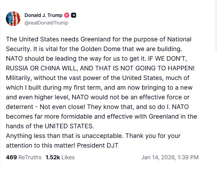The width and height of the screenshot is (217, 181).
Task: Click the Donald J. Trump profile avatar
Action: [13, 19]
